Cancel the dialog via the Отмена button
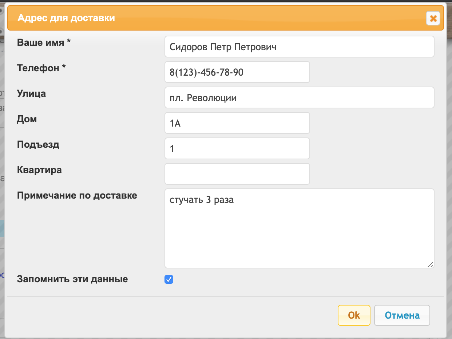The height and width of the screenshot is (339, 452). click(x=402, y=315)
